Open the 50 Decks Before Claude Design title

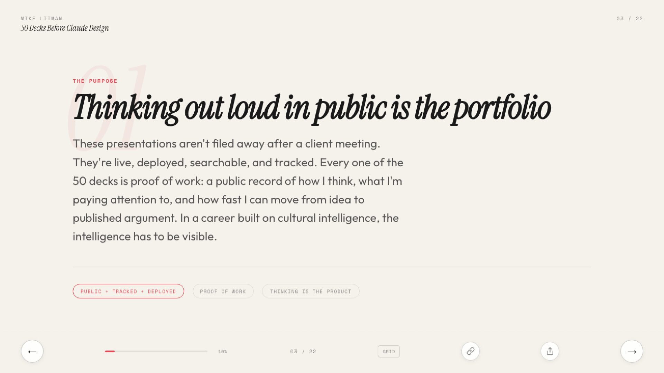65,28
